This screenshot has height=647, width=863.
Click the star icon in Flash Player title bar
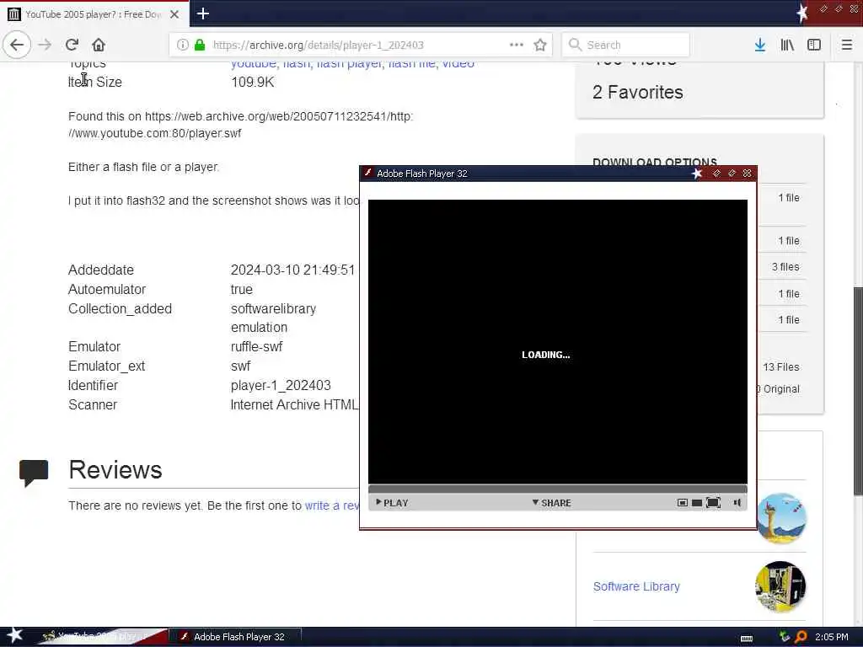(697, 174)
